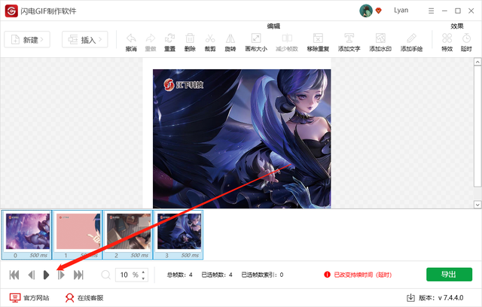482x307 pixels.
Task: Select frame 2 thumbnail
Action: [x=127, y=235]
